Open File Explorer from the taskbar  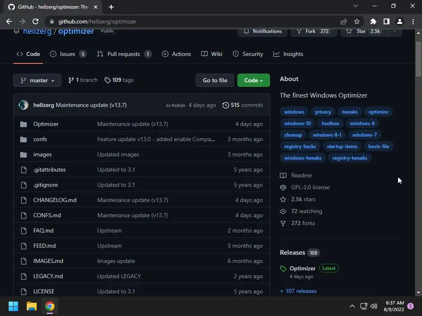(31, 306)
